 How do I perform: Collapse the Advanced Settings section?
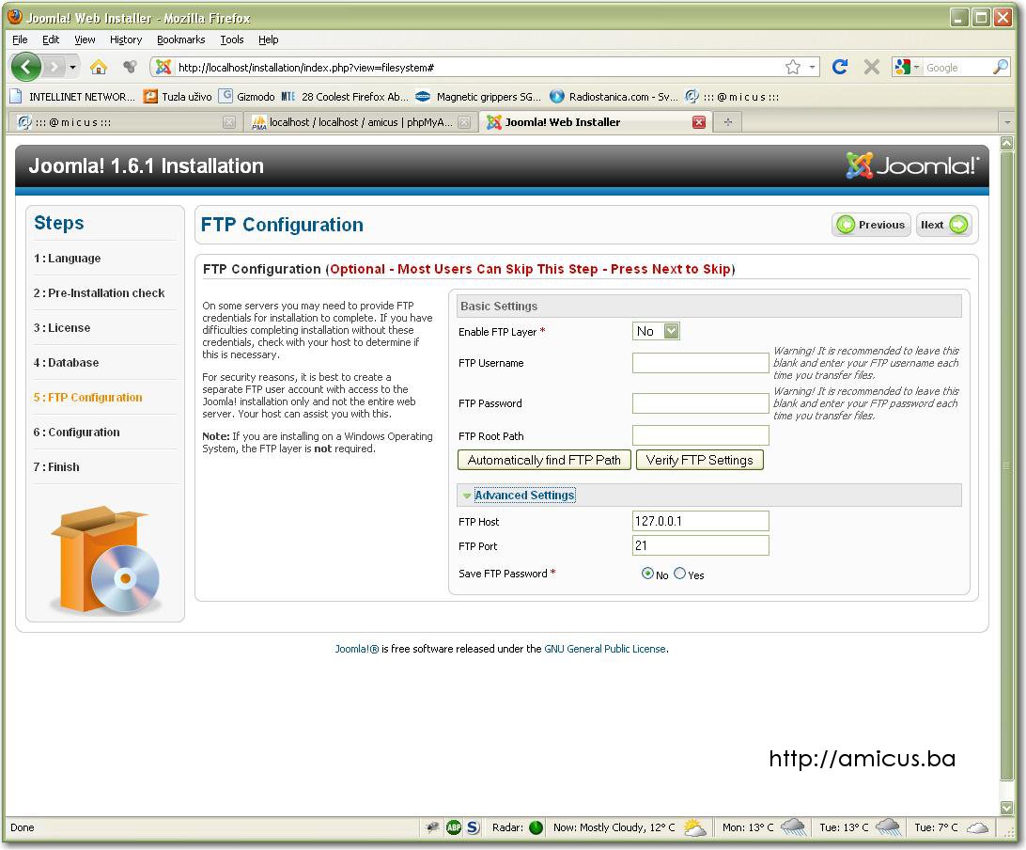524,496
